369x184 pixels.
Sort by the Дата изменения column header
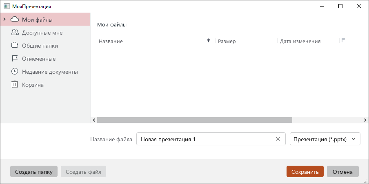tap(300, 41)
